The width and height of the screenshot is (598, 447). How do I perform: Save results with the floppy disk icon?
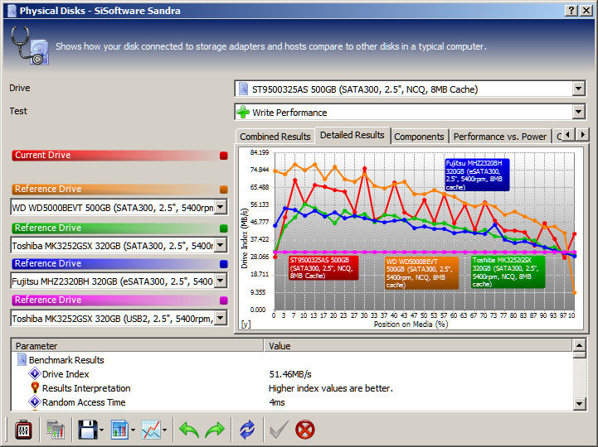pos(88,430)
